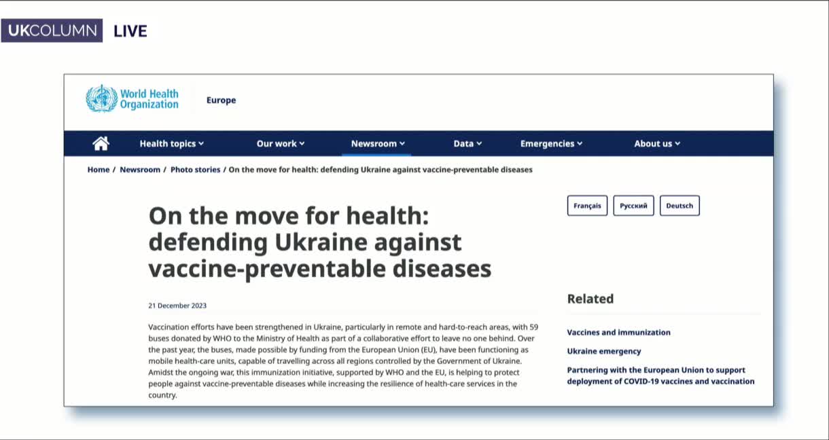Click the UK Column logo
This screenshot has height=440, width=829.
tap(52, 31)
